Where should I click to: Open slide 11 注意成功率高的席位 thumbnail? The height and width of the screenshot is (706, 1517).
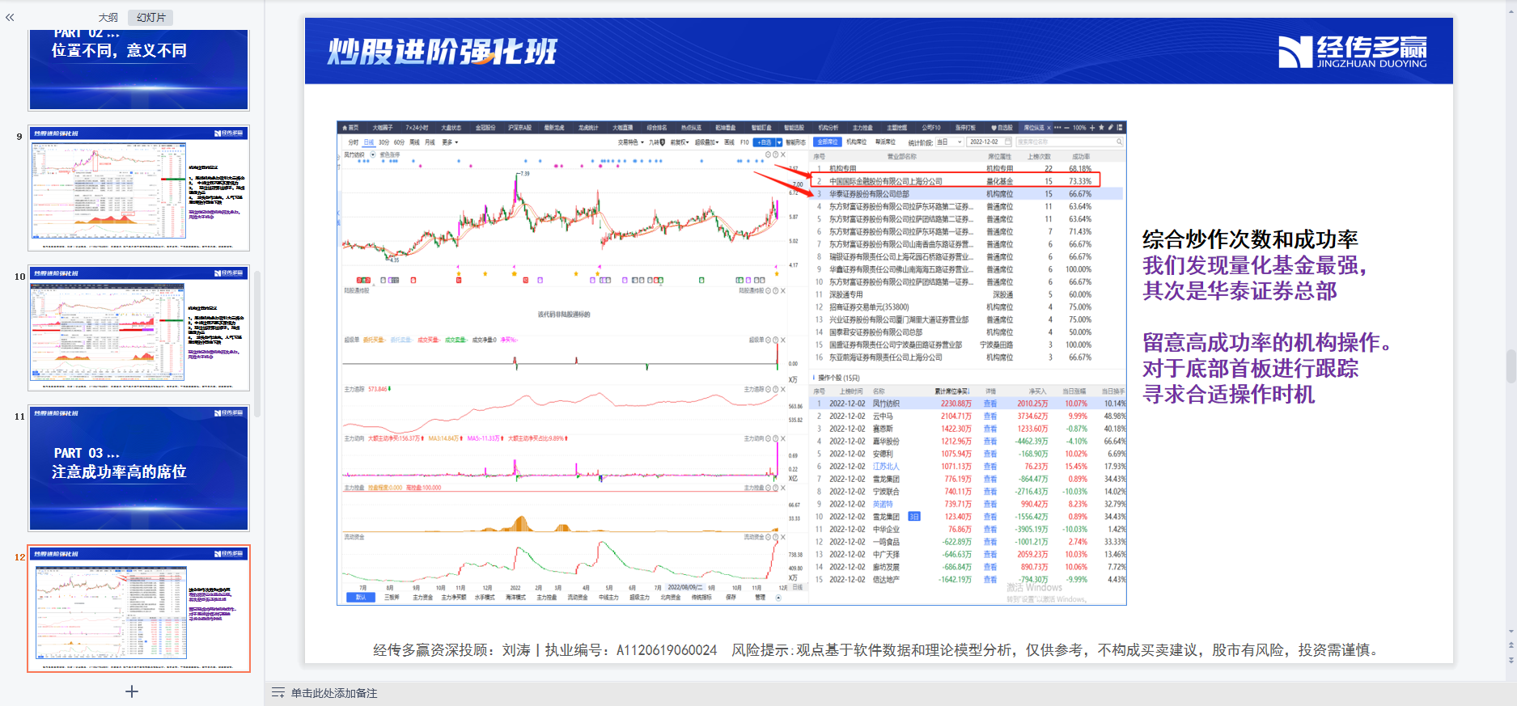tap(139, 468)
